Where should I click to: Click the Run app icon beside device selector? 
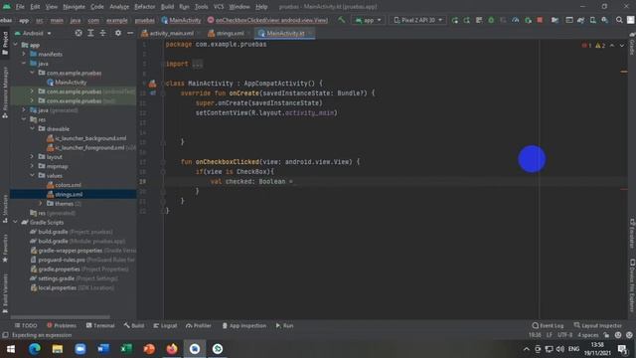point(455,20)
